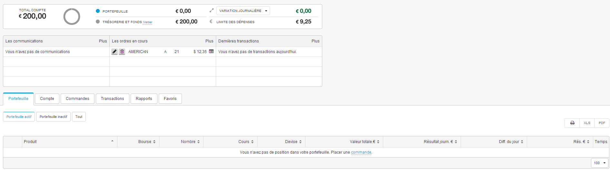610x170 pixels.
Task: Edit the AMERICAN order with pencil icon
Action: (x=115, y=51)
